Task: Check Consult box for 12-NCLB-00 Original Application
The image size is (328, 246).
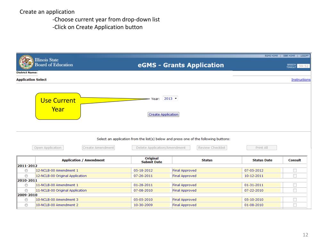Action: (x=295, y=176)
